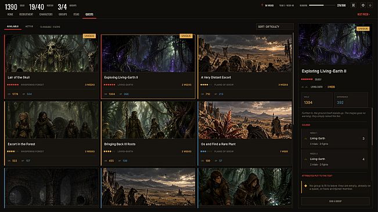This screenshot has width=378, height=212.
Task: Click the Week 1 course terrain icon
Action: point(305,138)
